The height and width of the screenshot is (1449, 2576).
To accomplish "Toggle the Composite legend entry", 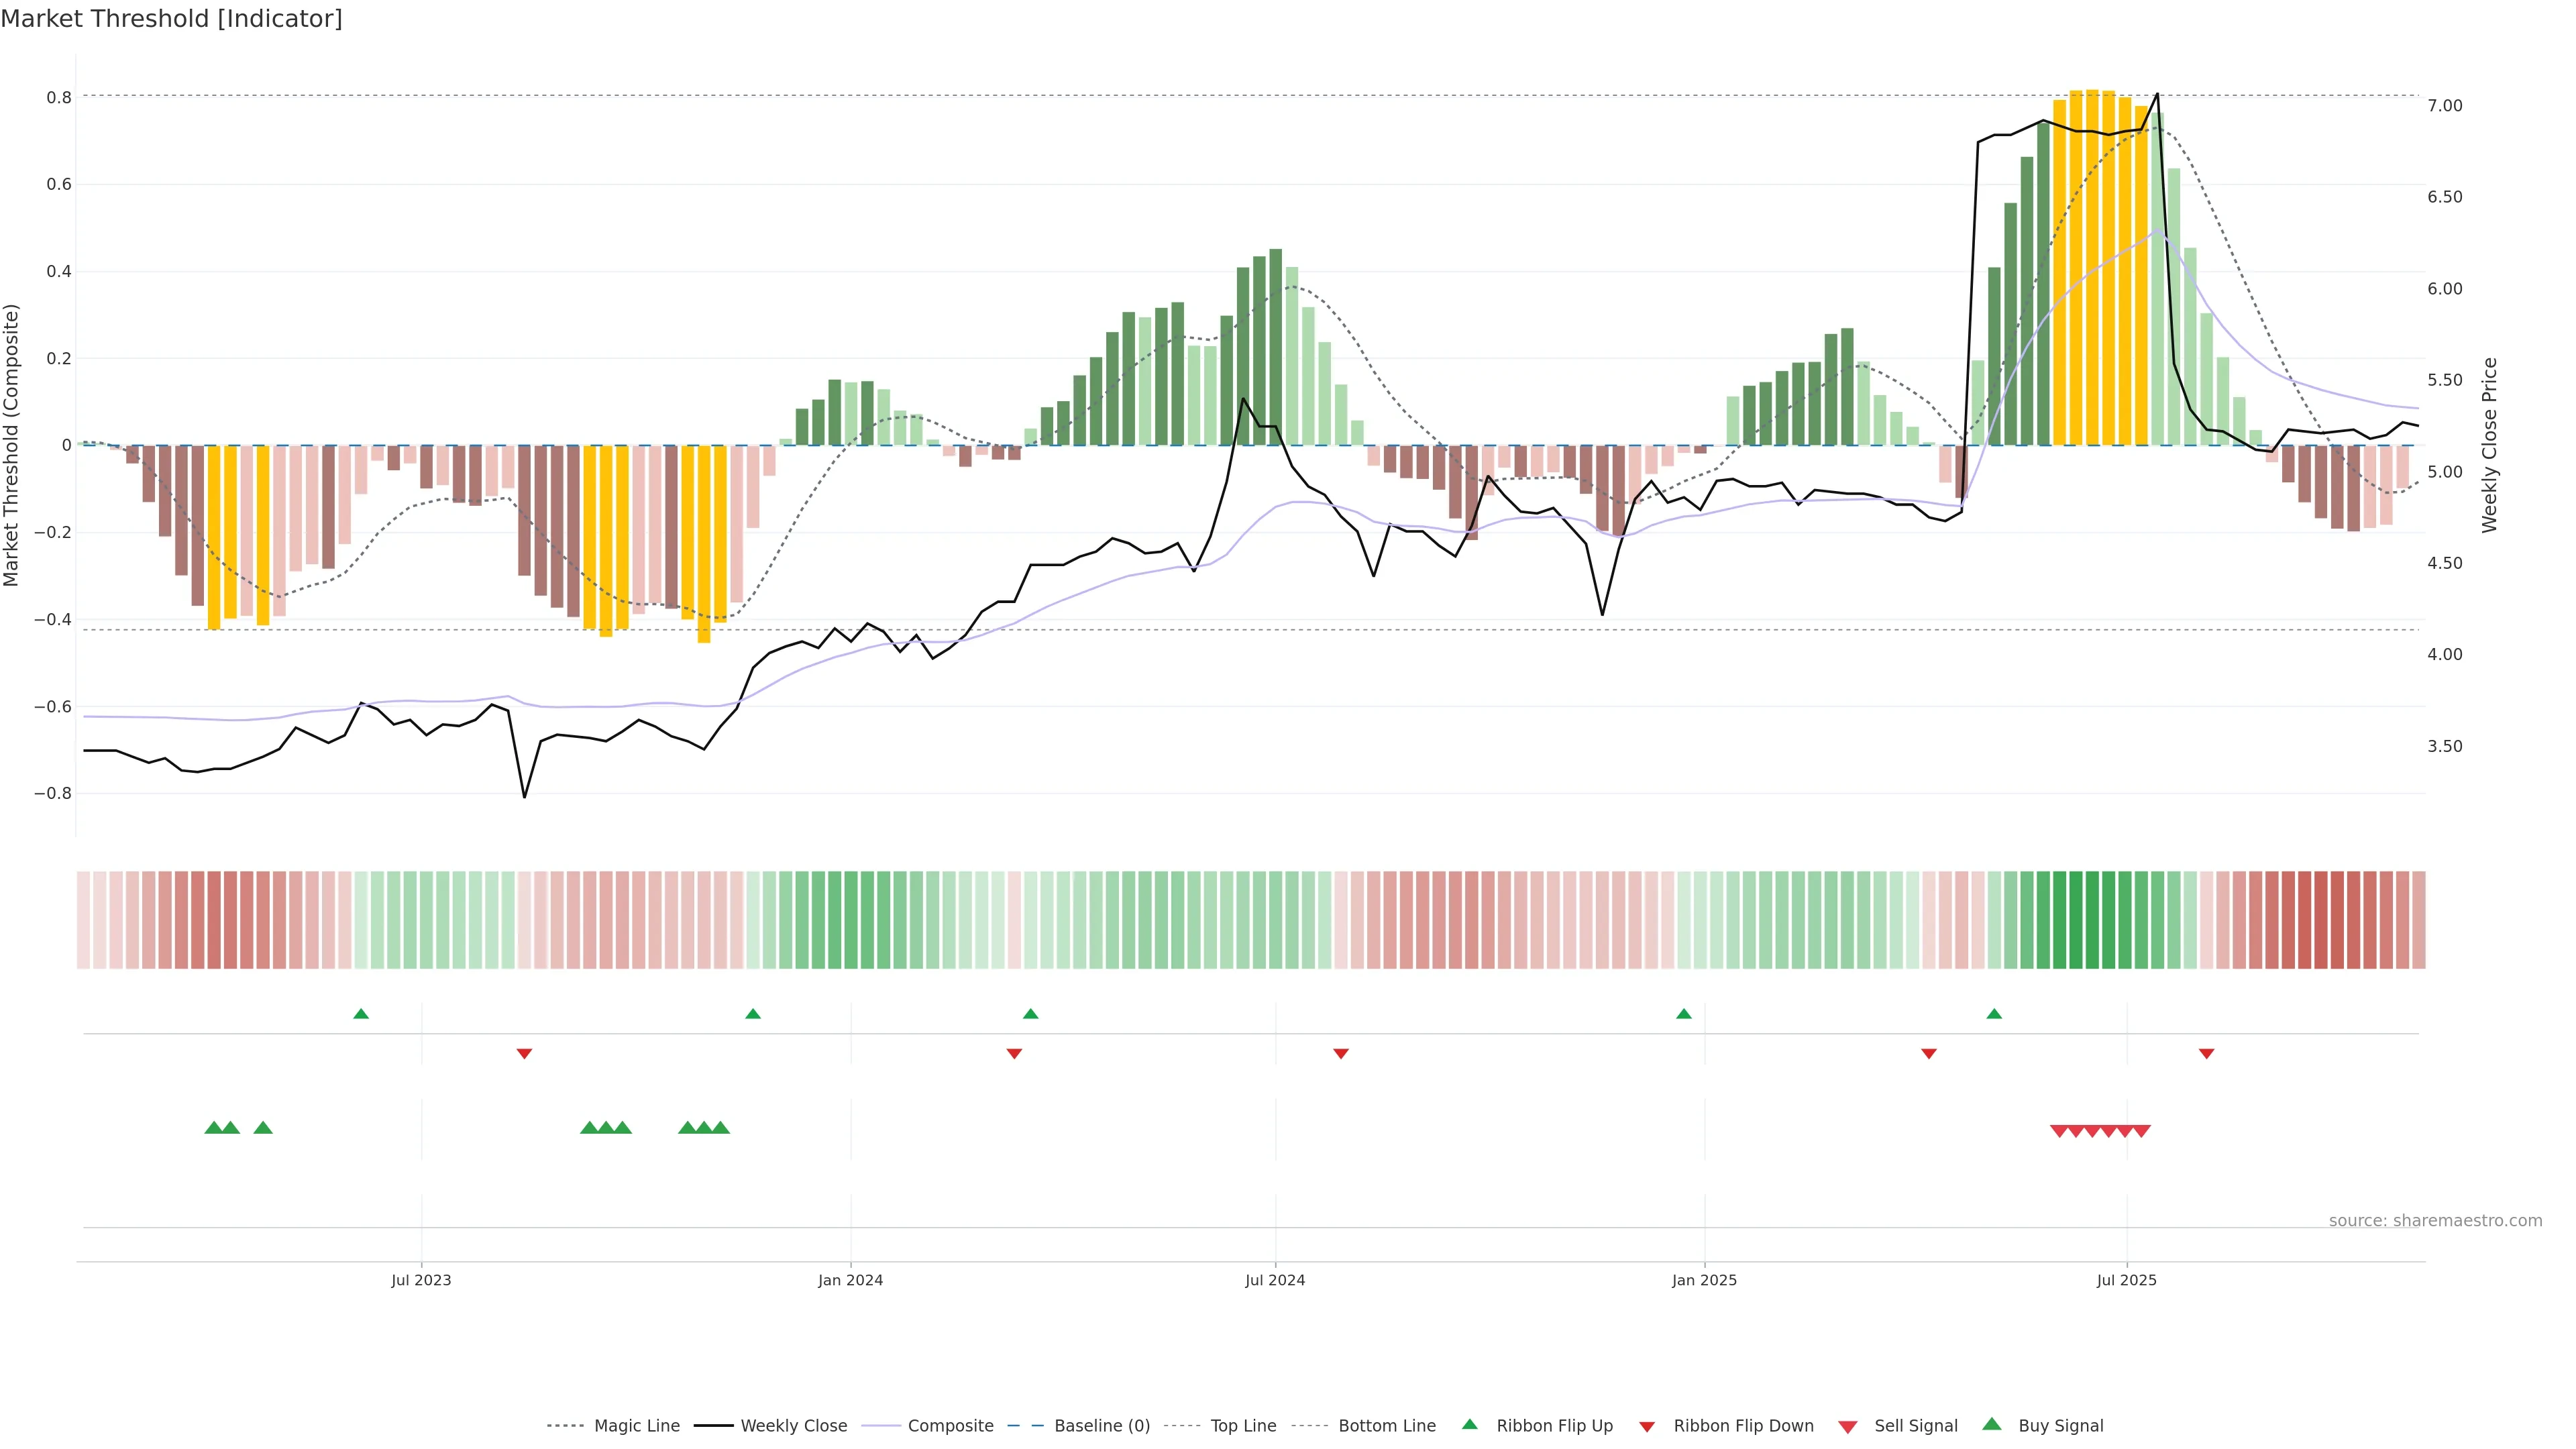I will [x=950, y=1426].
